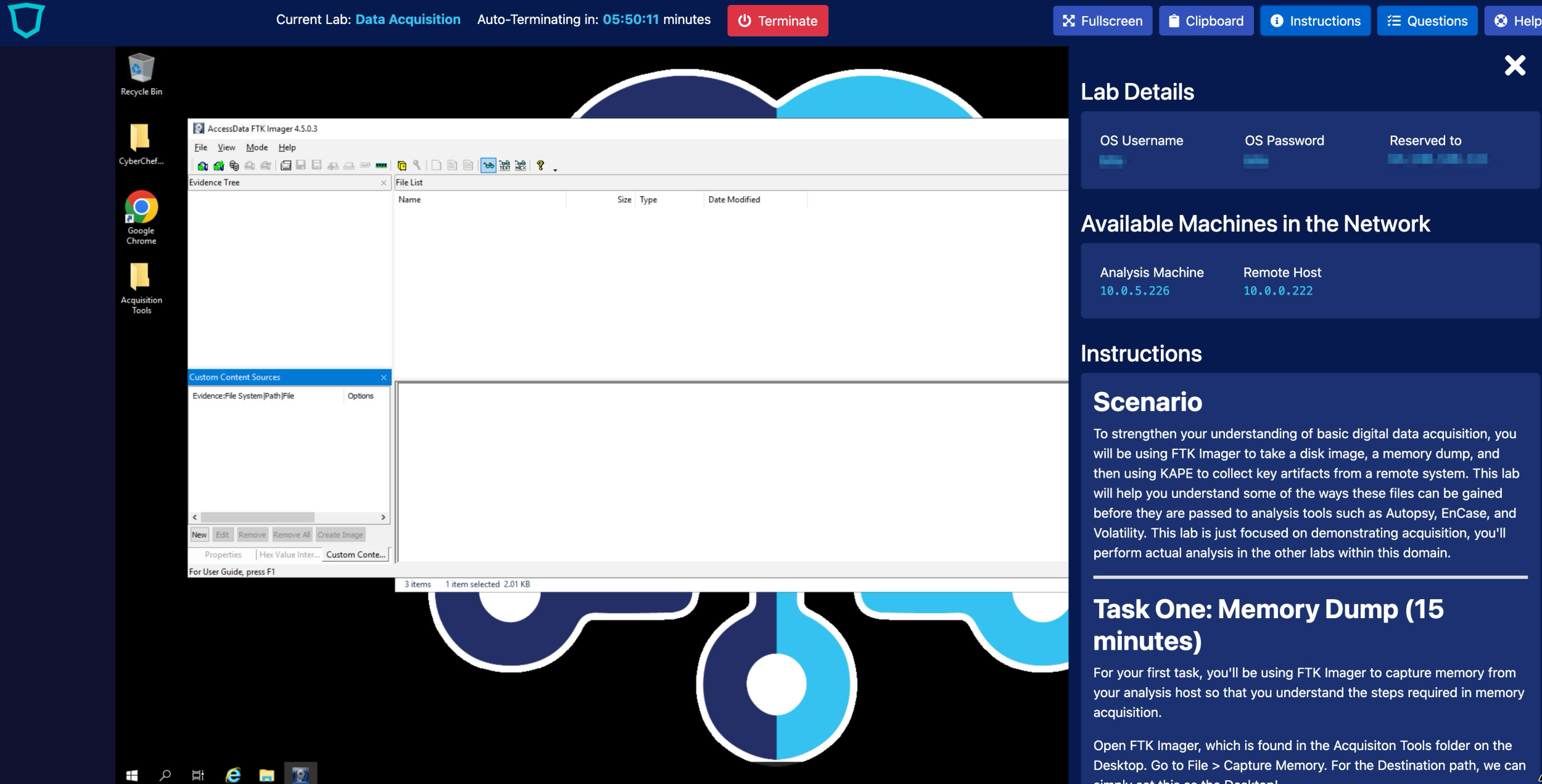Image resolution: width=1542 pixels, height=784 pixels.
Task: Sort the File List by Size column
Action: coord(600,200)
